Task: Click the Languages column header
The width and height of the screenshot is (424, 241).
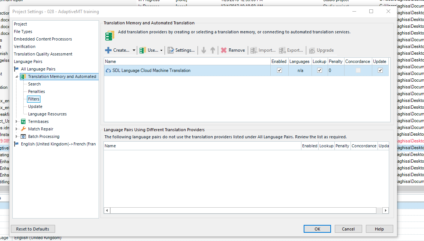Action: click(x=300, y=61)
